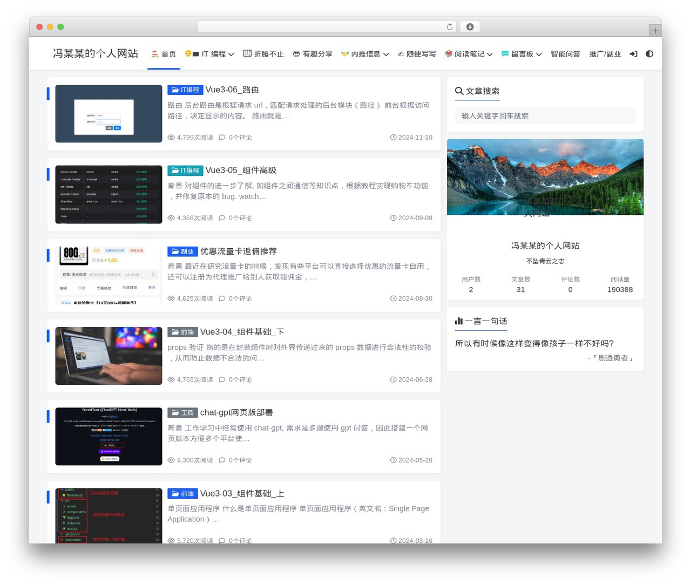This screenshot has width=691, height=585.
Task: Toggle dark mode half-circle icon
Action: (x=649, y=54)
